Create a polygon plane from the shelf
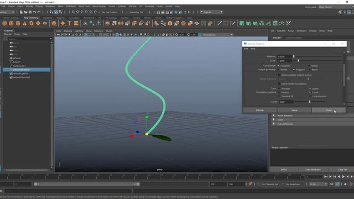 point(38,23)
